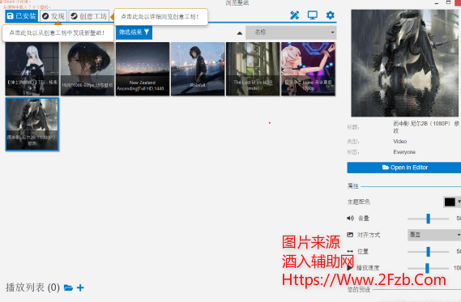
Task: Select the New Zealand Ascending wallpaper
Action: pyautogui.click(x=143, y=69)
